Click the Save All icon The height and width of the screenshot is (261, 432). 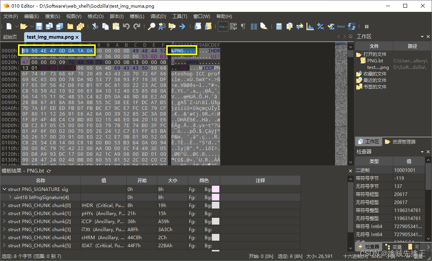60,26
